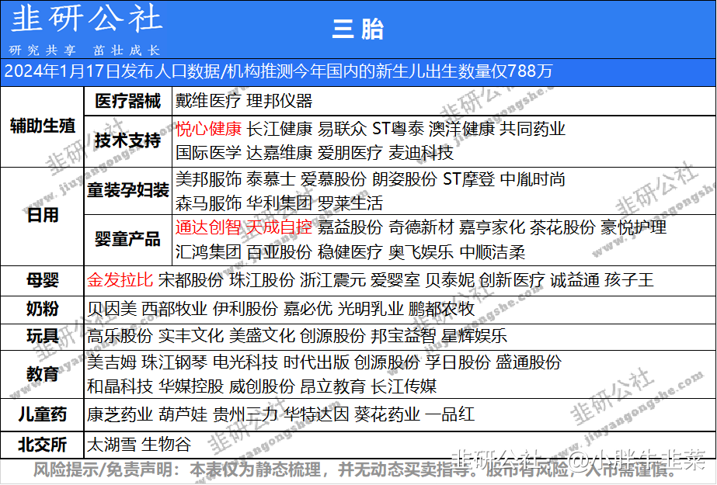
Task: Select the 儿童药 row header
Action: point(42,414)
